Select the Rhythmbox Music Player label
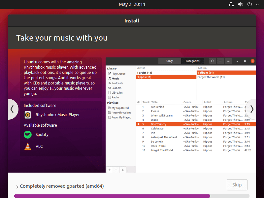 (x=57, y=115)
